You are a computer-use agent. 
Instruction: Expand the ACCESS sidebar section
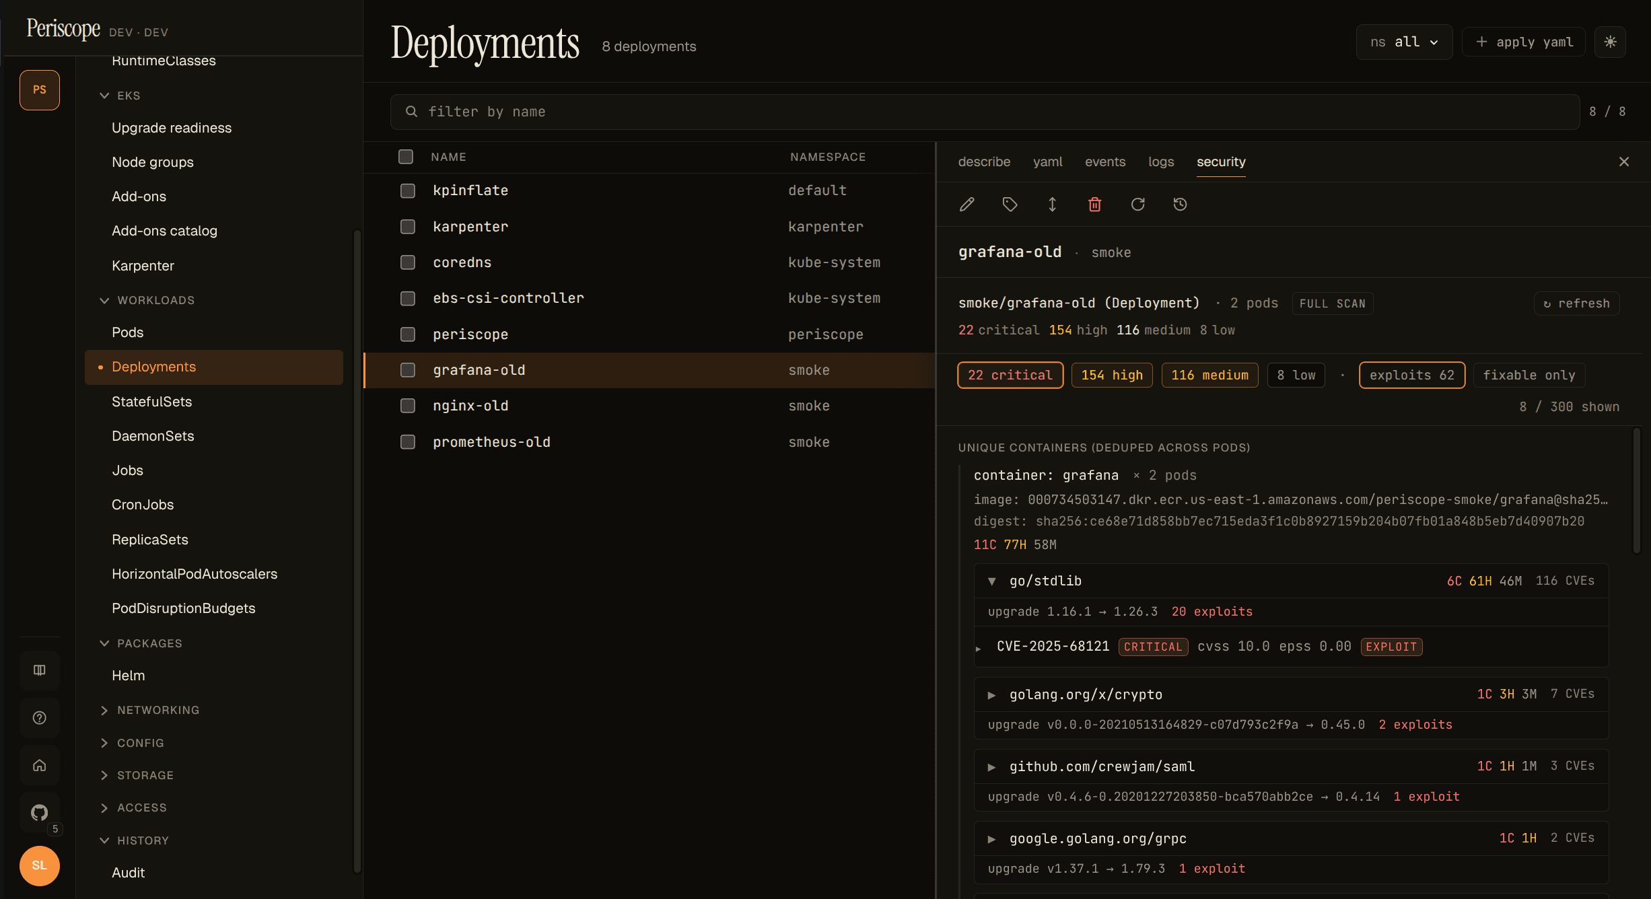133,807
